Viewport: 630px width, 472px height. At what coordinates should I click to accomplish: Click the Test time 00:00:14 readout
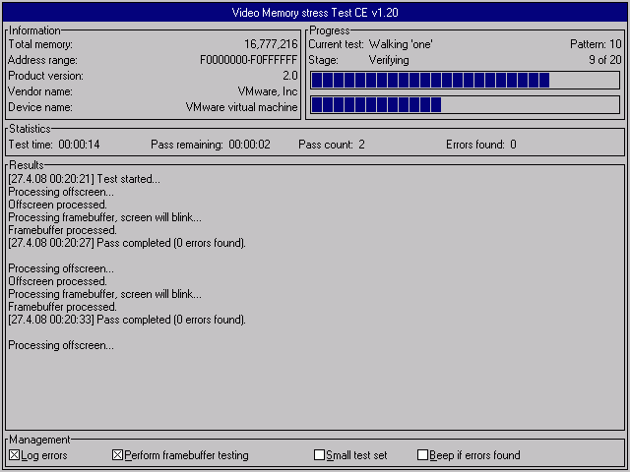click(x=79, y=145)
